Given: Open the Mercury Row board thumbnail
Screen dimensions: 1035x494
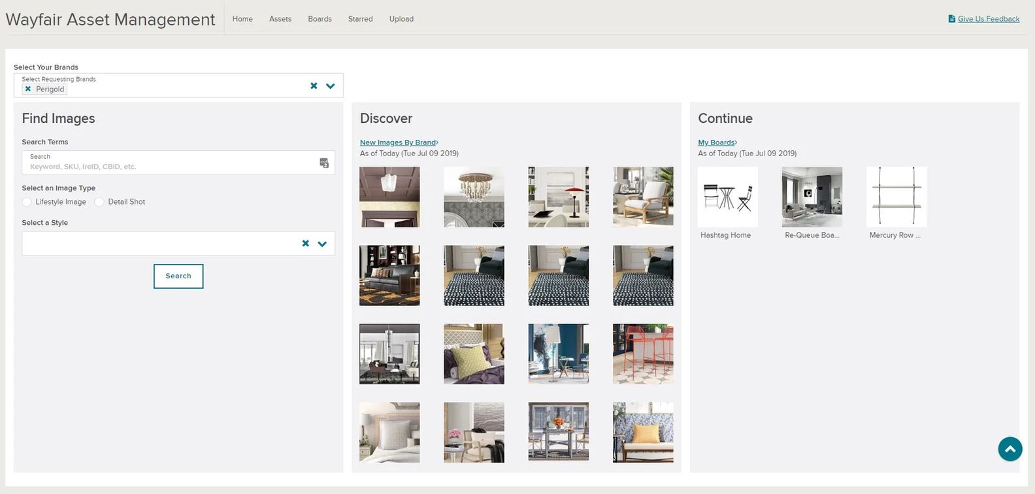Looking at the screenshot, I should pos(896,197).
